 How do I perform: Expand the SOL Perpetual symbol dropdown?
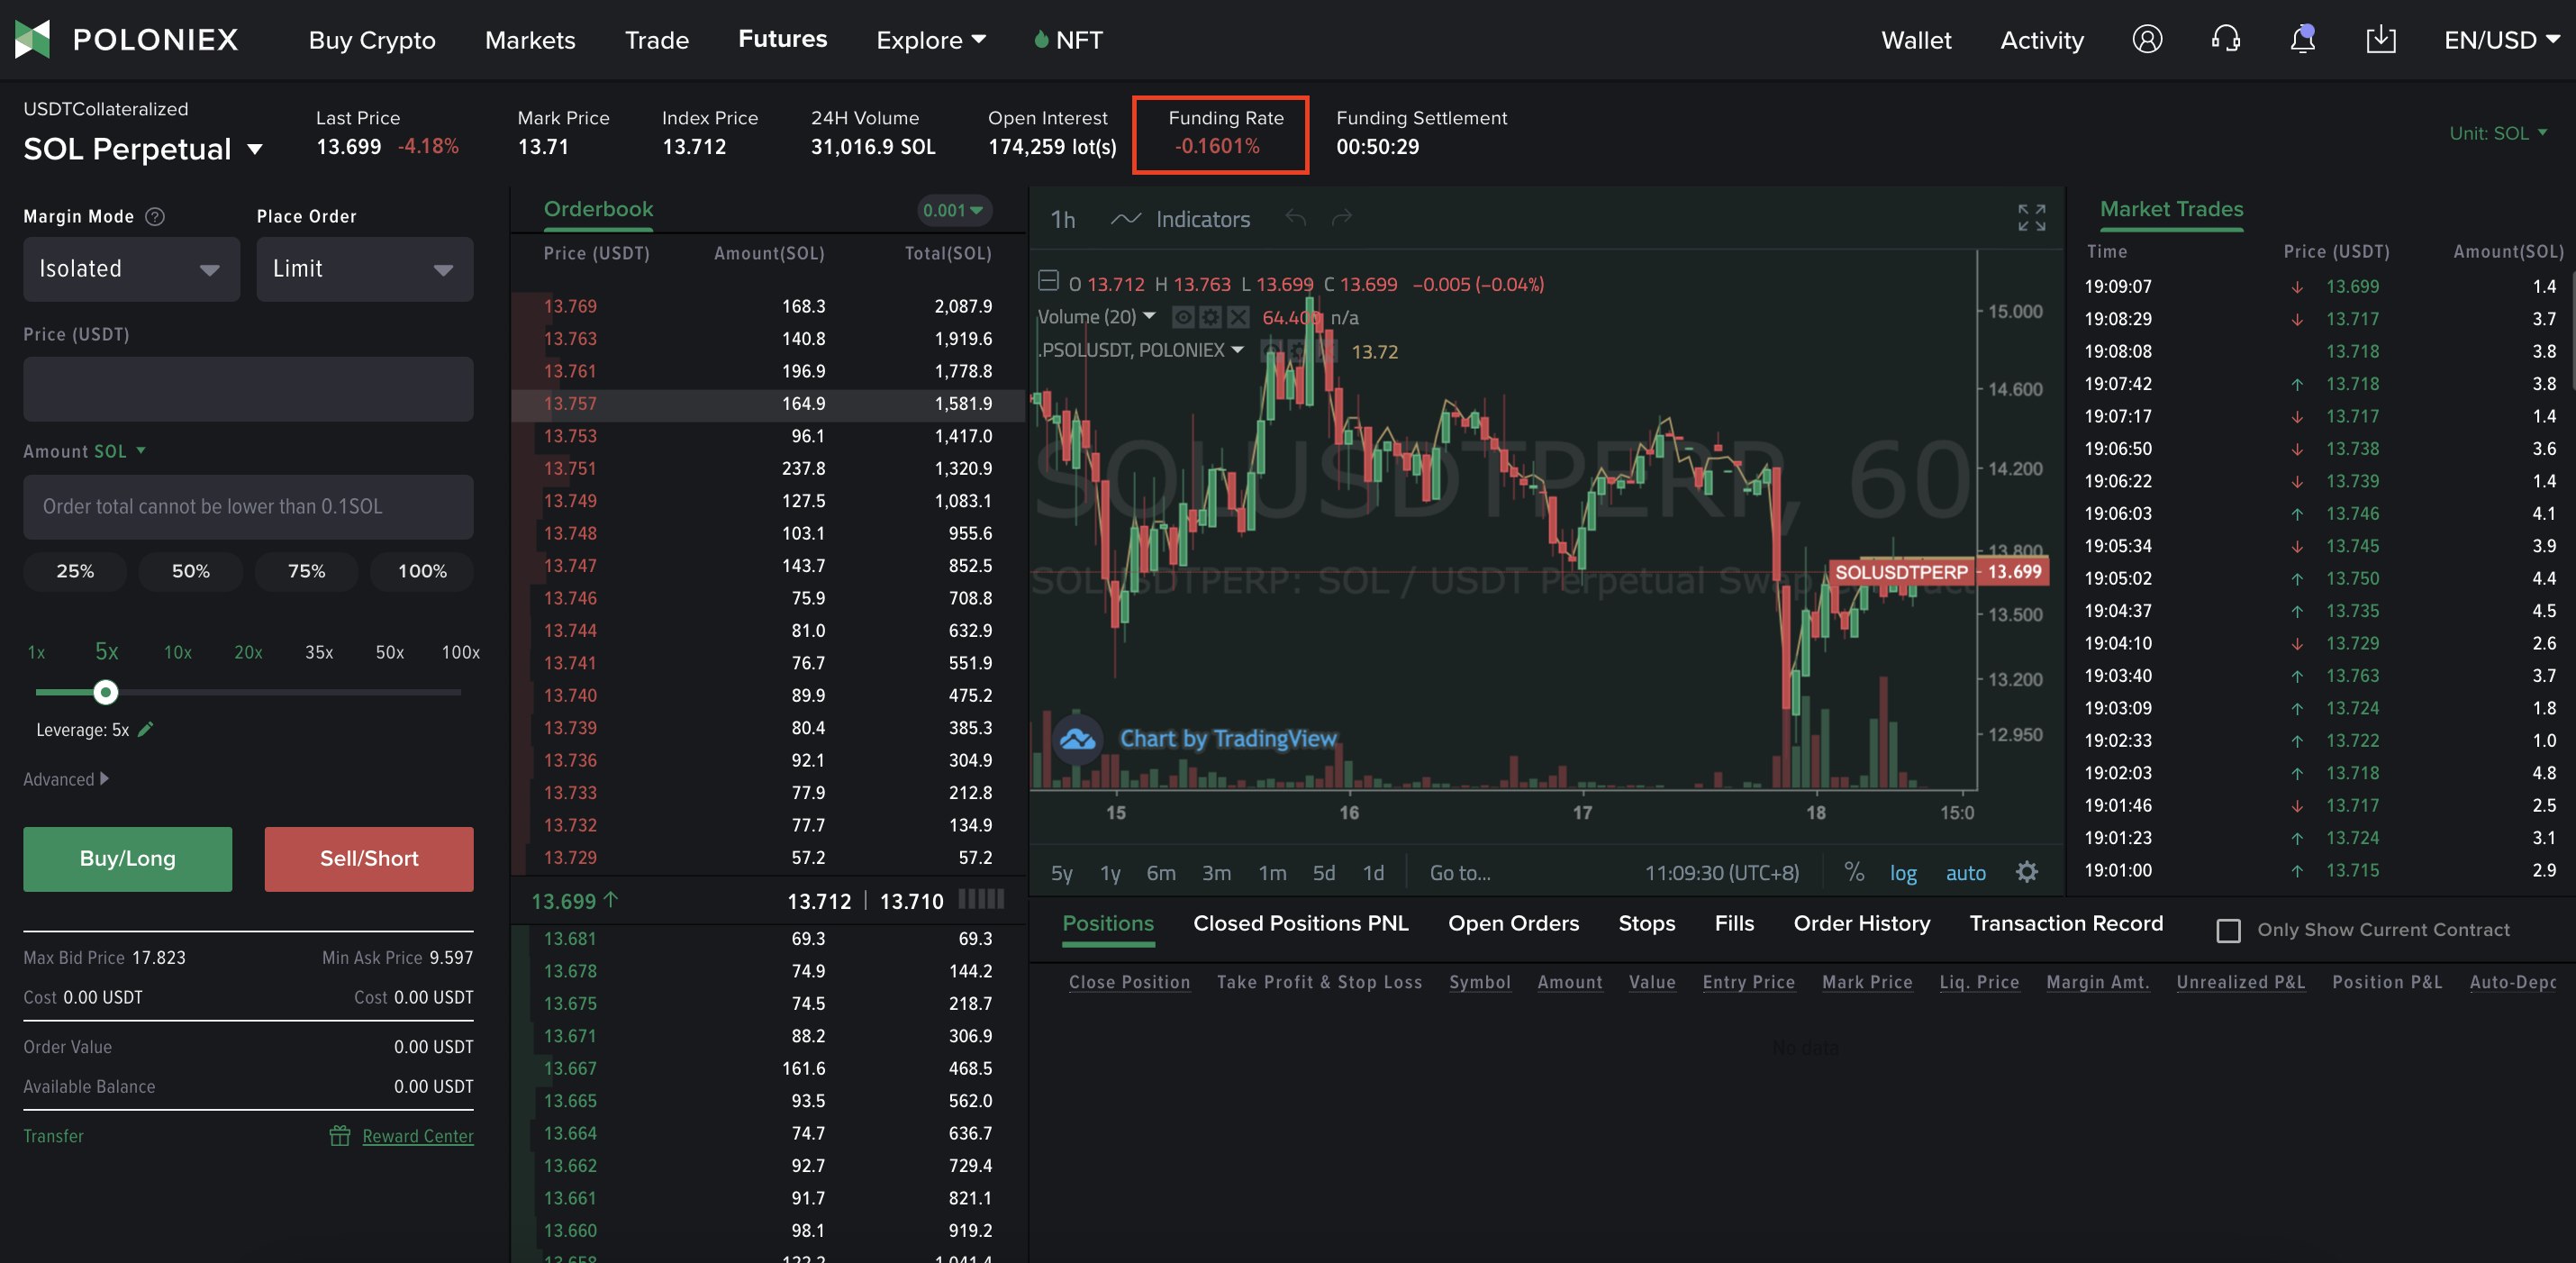[x=255, y=144]
